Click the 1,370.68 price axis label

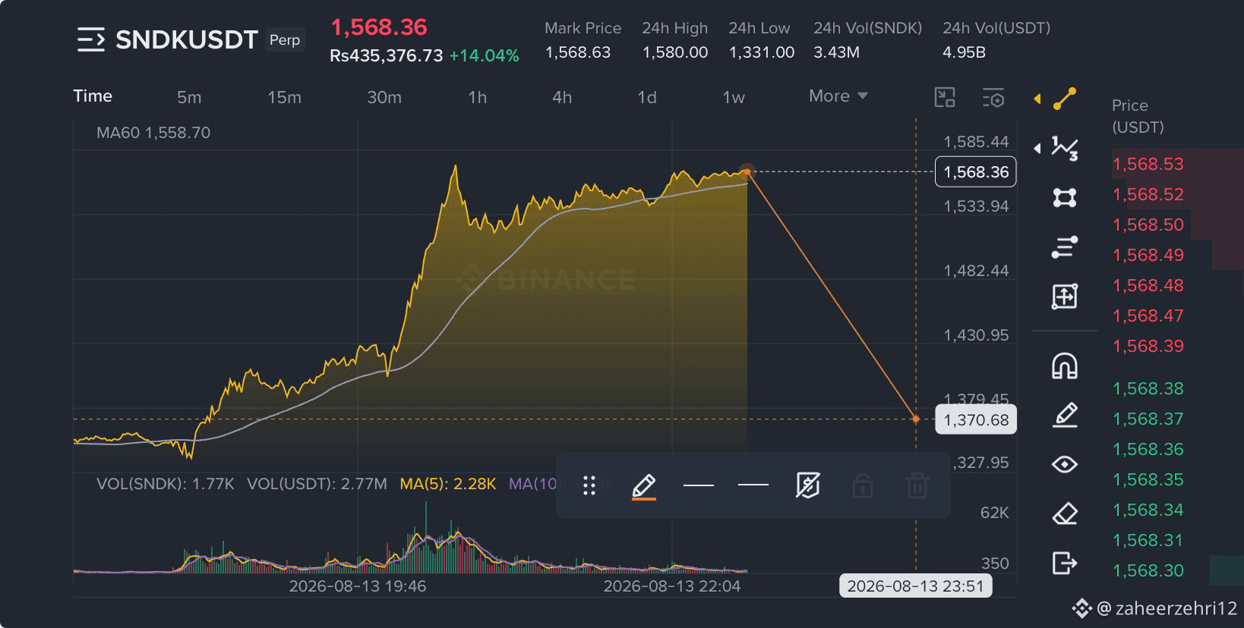point(976,419)
